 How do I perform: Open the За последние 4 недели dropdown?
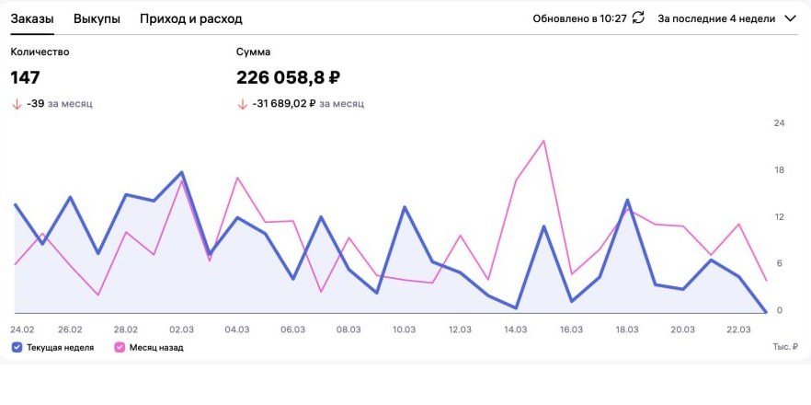726,18
